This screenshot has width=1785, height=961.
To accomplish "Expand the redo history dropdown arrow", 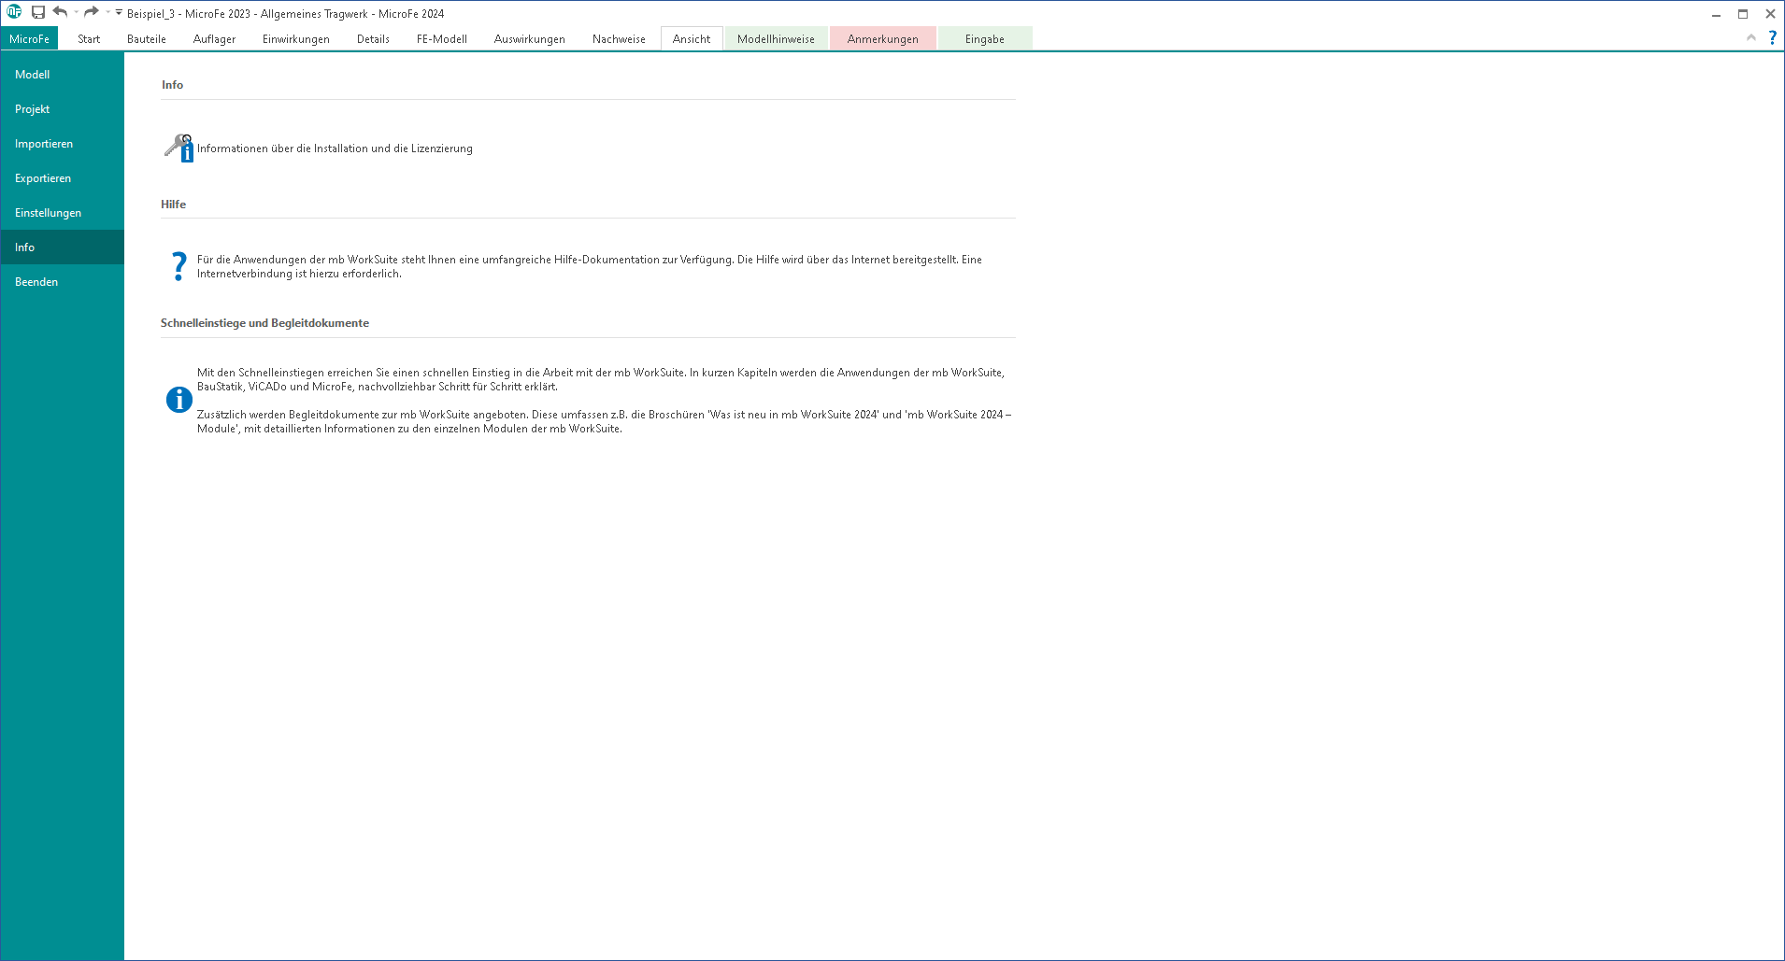I will tap(107, 13).
